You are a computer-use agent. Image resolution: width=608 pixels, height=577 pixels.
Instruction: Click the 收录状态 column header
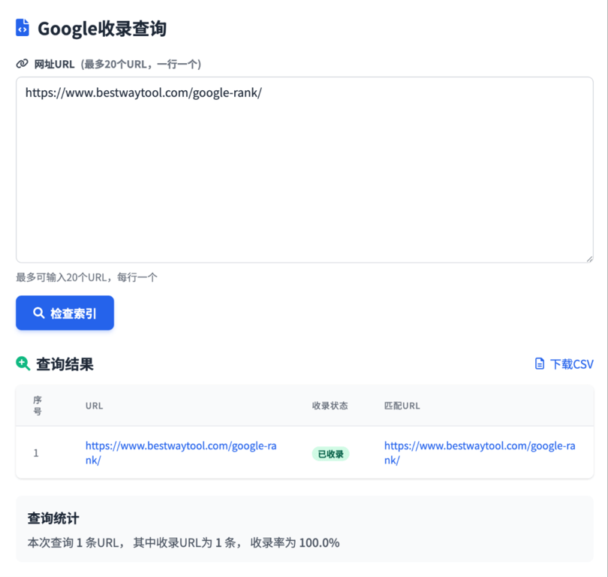330,406
